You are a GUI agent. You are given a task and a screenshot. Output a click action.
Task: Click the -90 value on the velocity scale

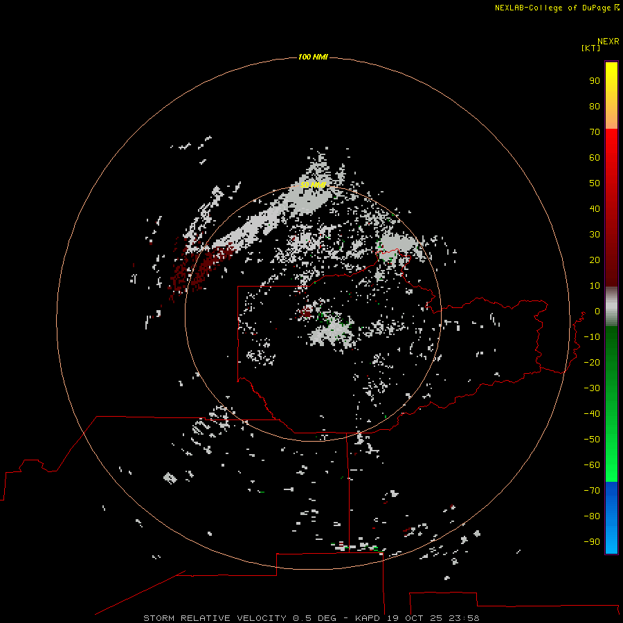click(592, 542)
